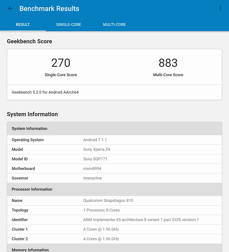Click the large System Information section heading

coord(32,114)
